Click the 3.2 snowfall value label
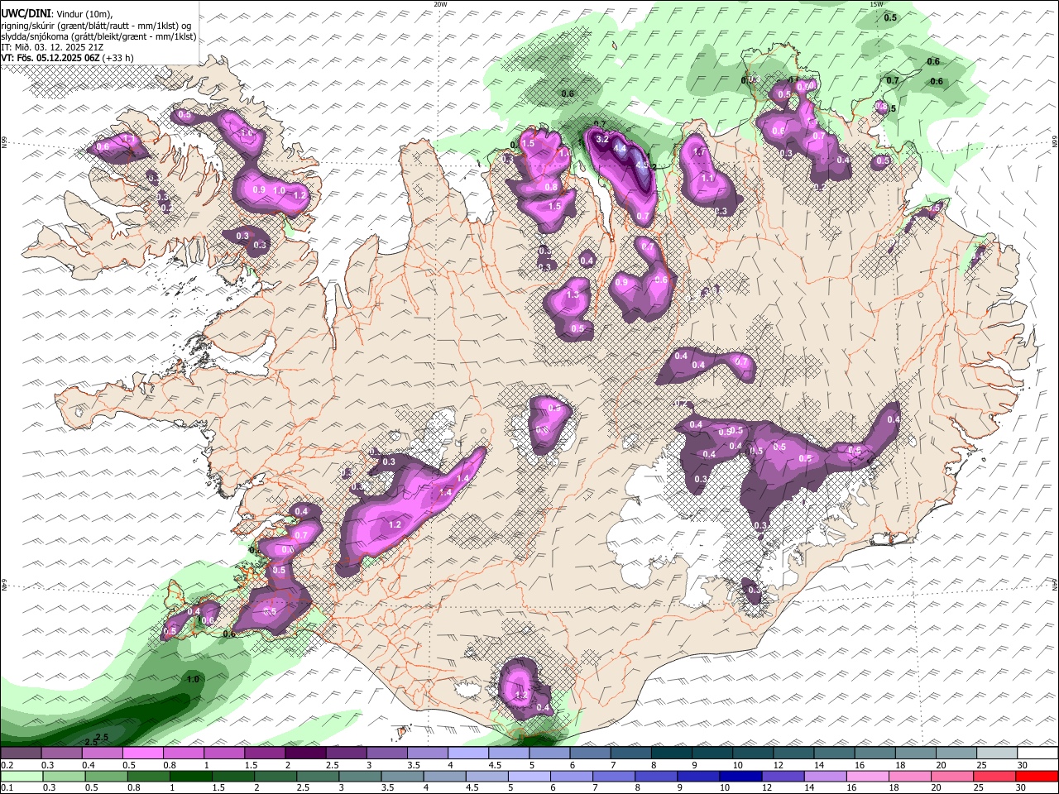 [x=602, y=139]
